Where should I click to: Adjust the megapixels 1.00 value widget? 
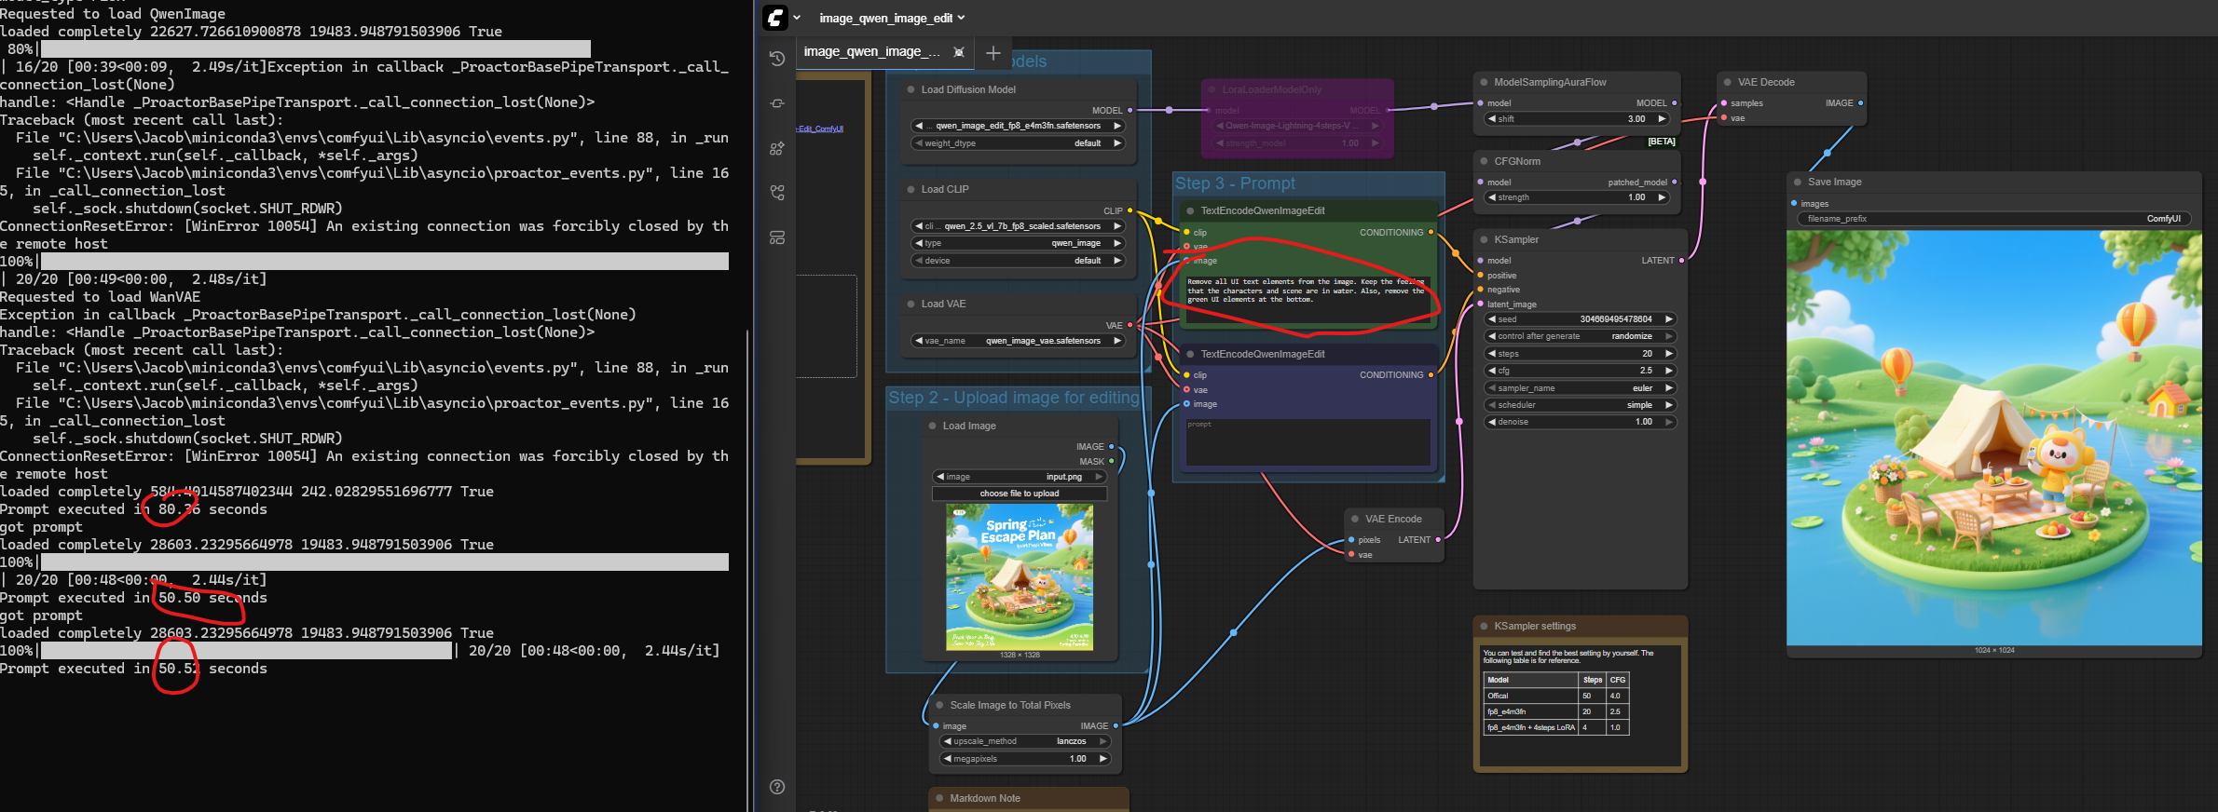tap(1025, 759)
